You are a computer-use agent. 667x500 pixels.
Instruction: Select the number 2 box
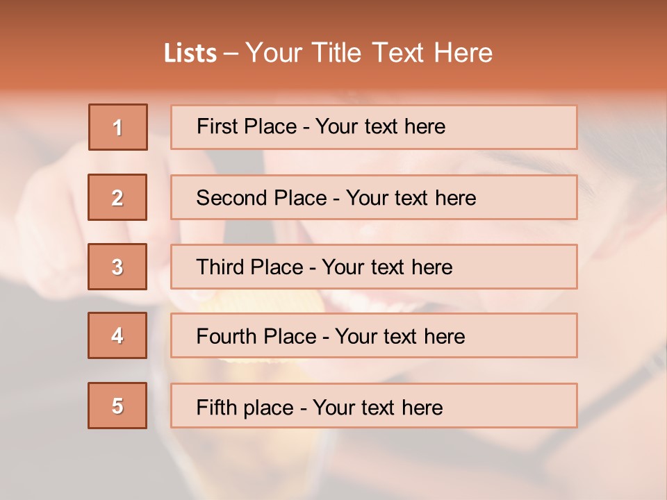pos(117,197)
